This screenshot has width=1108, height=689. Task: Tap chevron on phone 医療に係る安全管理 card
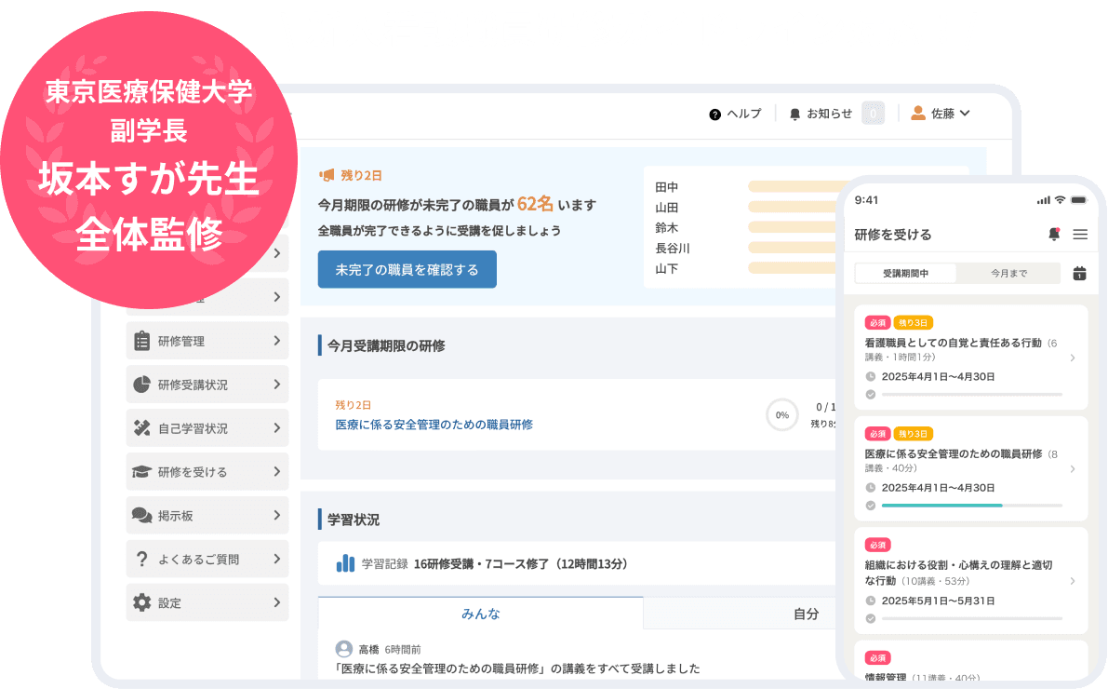pyautogui.click(x=1073, y=469)
